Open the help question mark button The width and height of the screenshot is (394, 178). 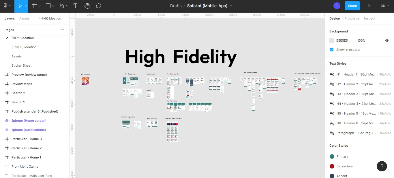click(382, 166)
